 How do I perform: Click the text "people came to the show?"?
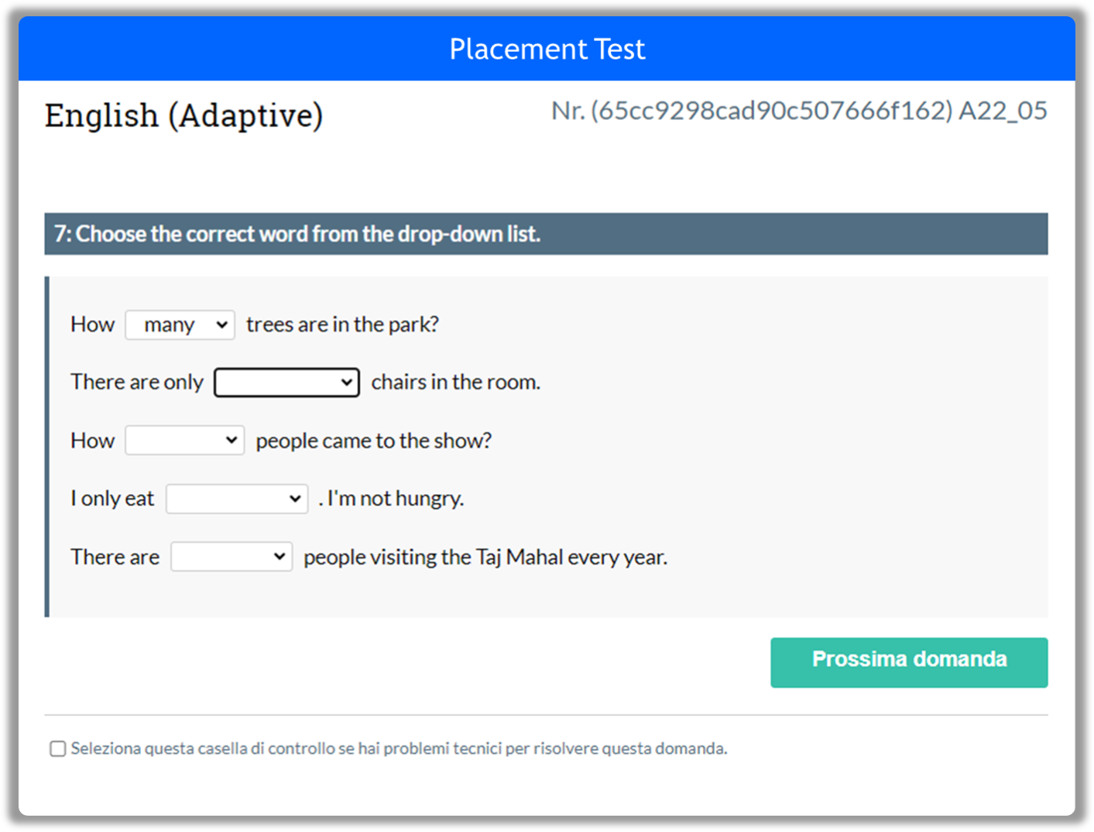(374, 441)
